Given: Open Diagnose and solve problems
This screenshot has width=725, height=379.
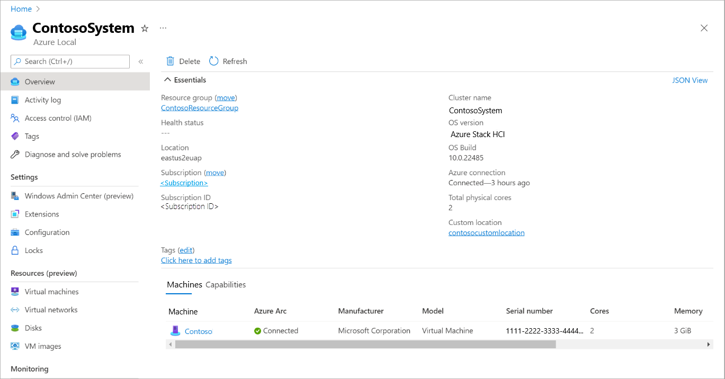Looking at the screenshot, I should coord(73,155).
